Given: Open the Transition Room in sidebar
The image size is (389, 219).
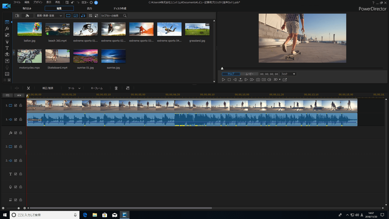Looking at the screenshot, I should [7, 54].
